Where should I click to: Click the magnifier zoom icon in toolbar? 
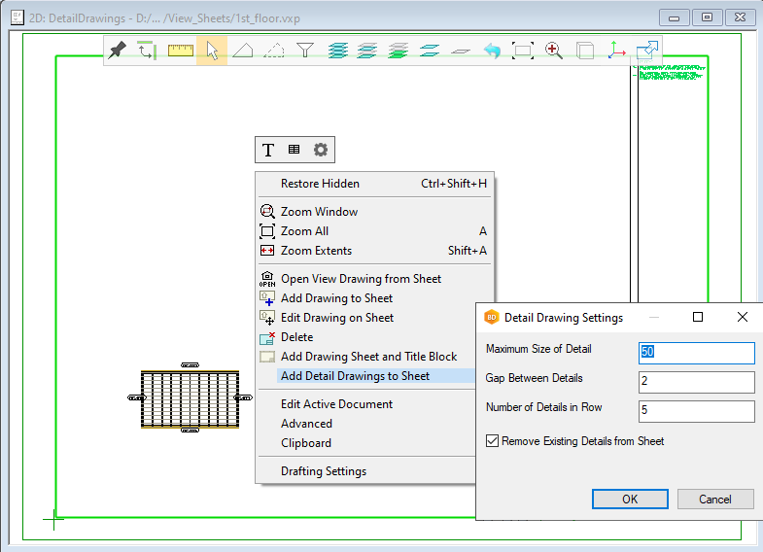(x=554, y=51)
